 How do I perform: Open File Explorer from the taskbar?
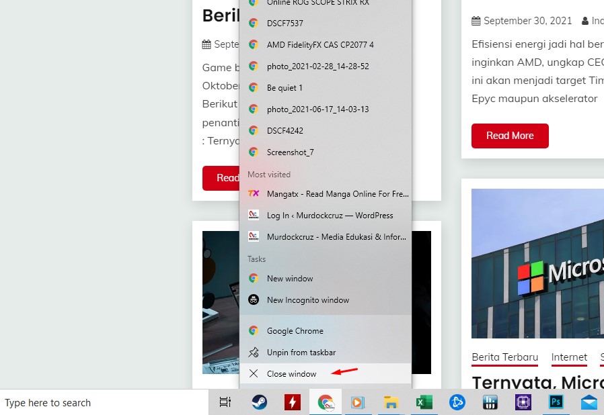(x=391, y=402)
